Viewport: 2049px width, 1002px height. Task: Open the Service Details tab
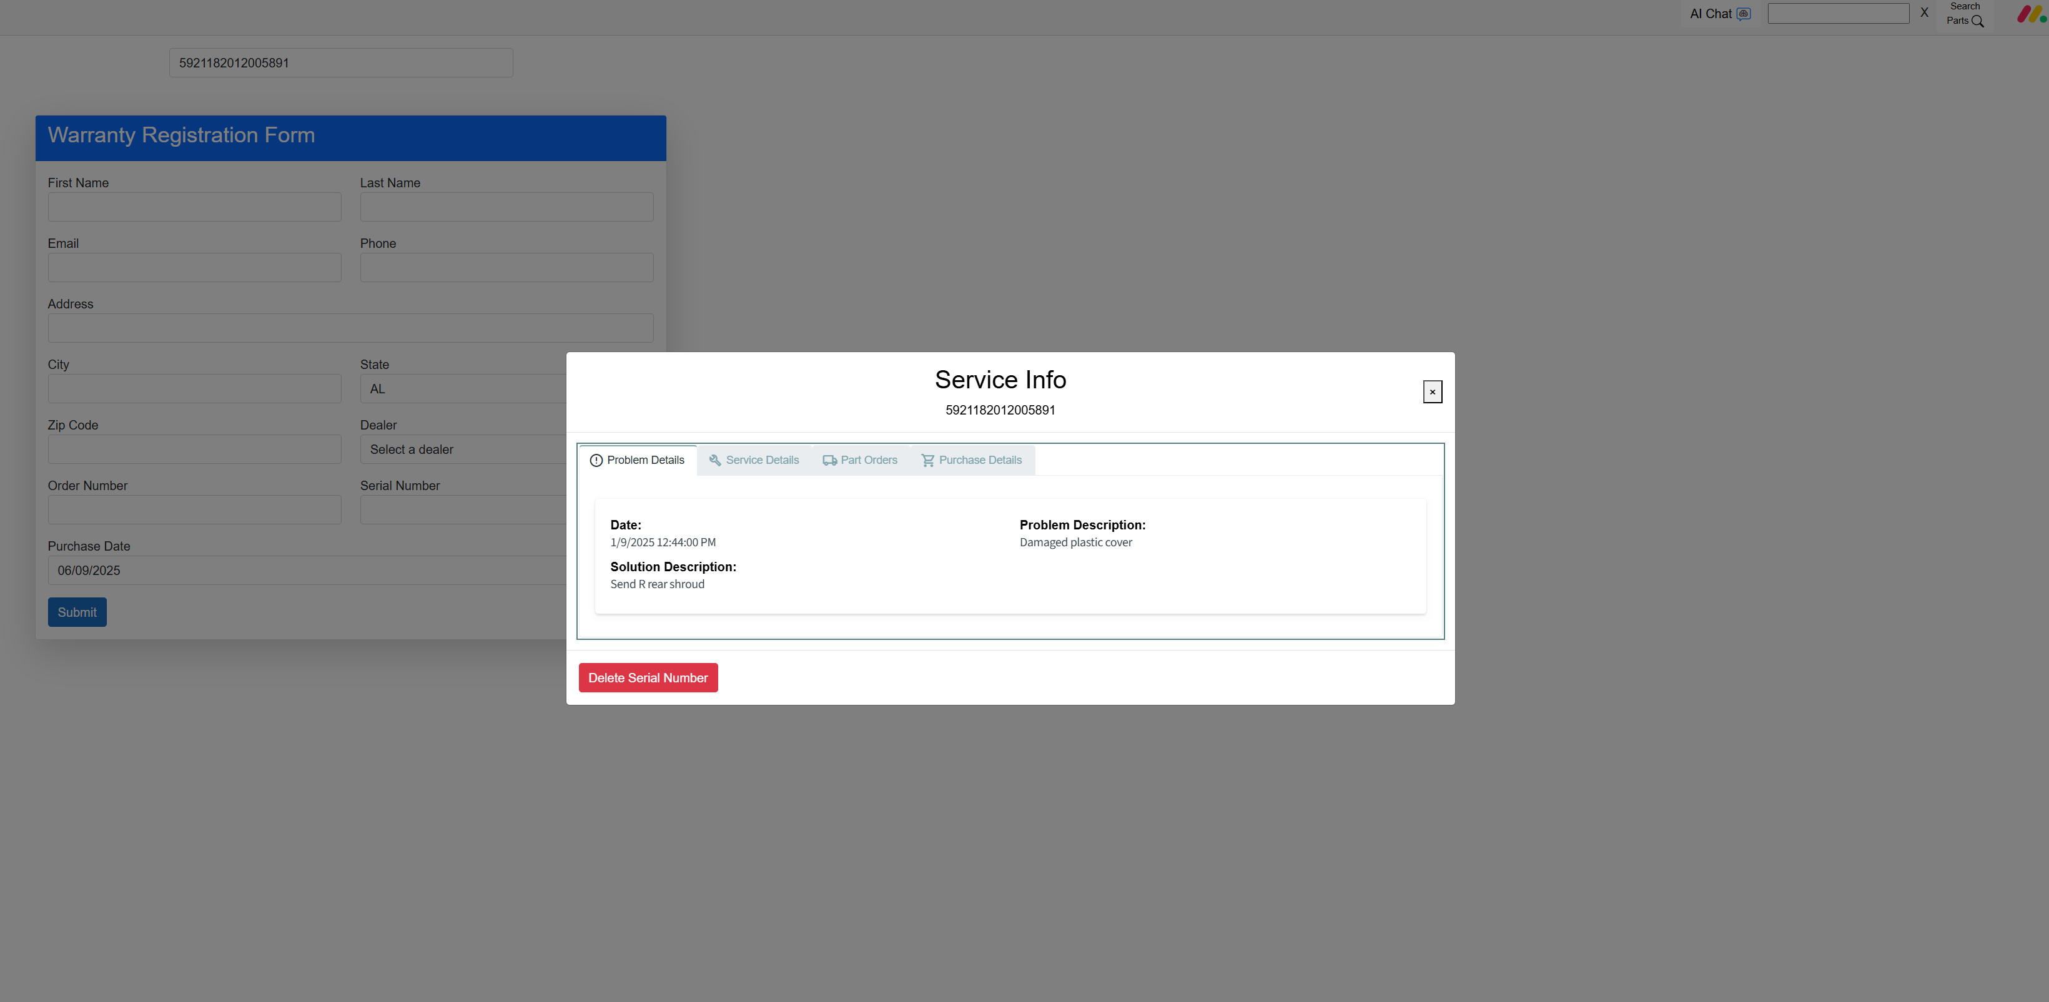761,461
